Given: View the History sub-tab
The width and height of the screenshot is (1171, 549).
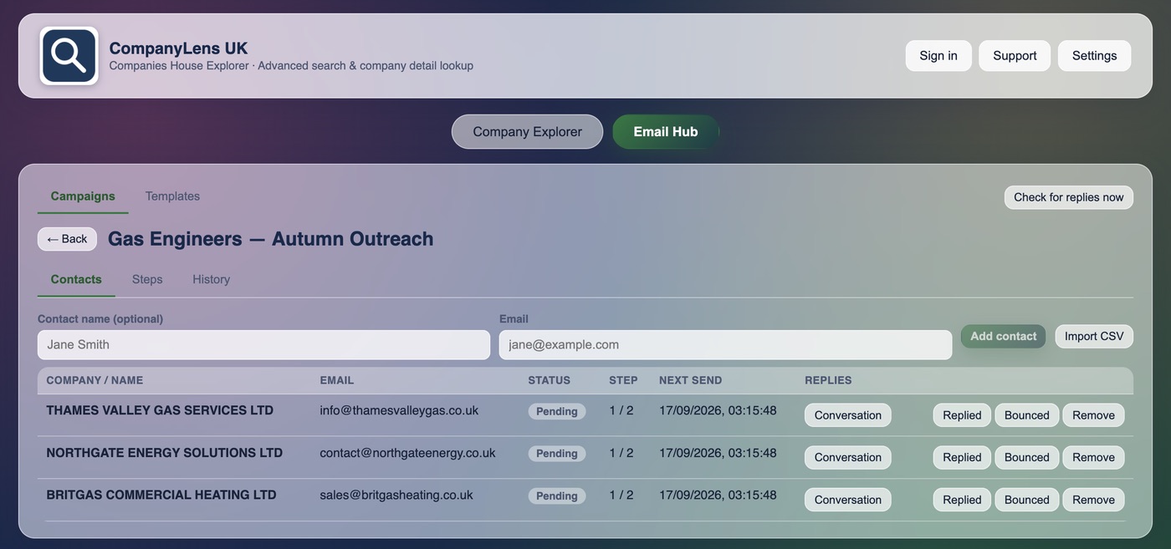Looking at the screenshot, I should coord(211,279).
